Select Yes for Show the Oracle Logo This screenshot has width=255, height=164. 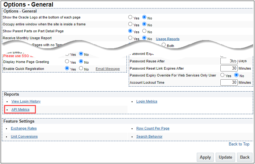(130, 17)
